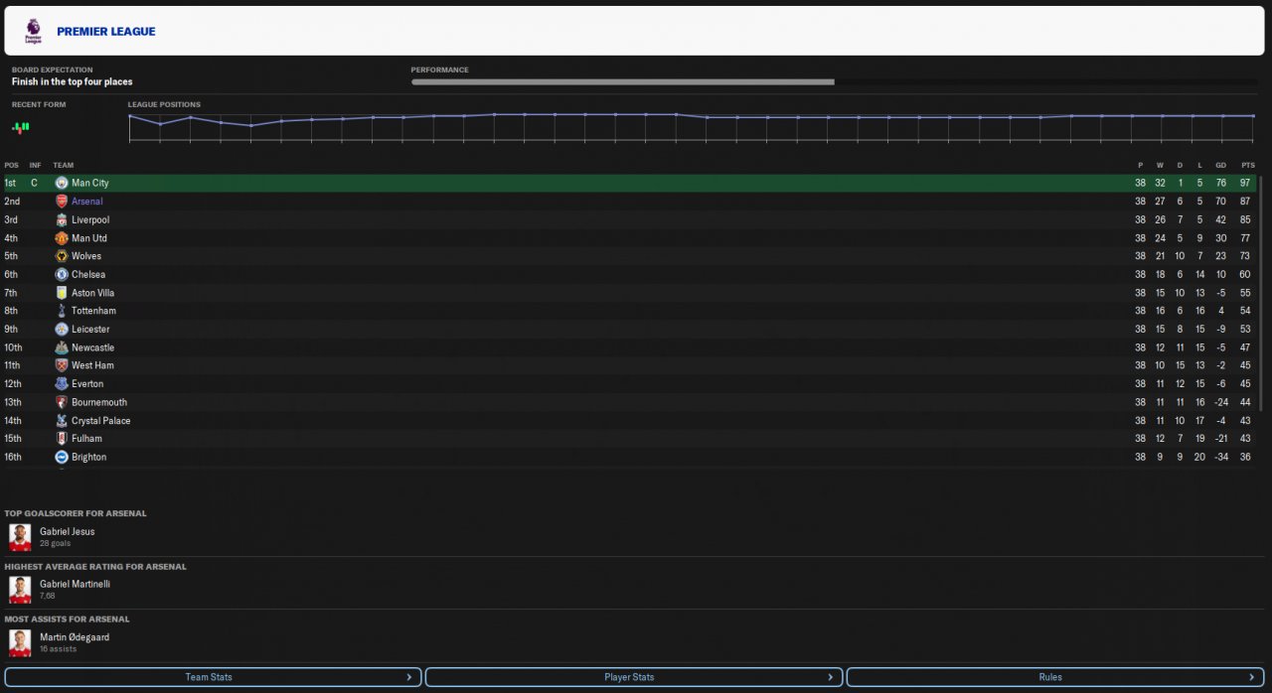Select the Wolves club badge
This screenshot has height=693, width=1272.
click(62, 256)
